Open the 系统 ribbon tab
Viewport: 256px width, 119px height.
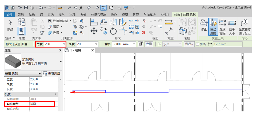tap(51, 14)
